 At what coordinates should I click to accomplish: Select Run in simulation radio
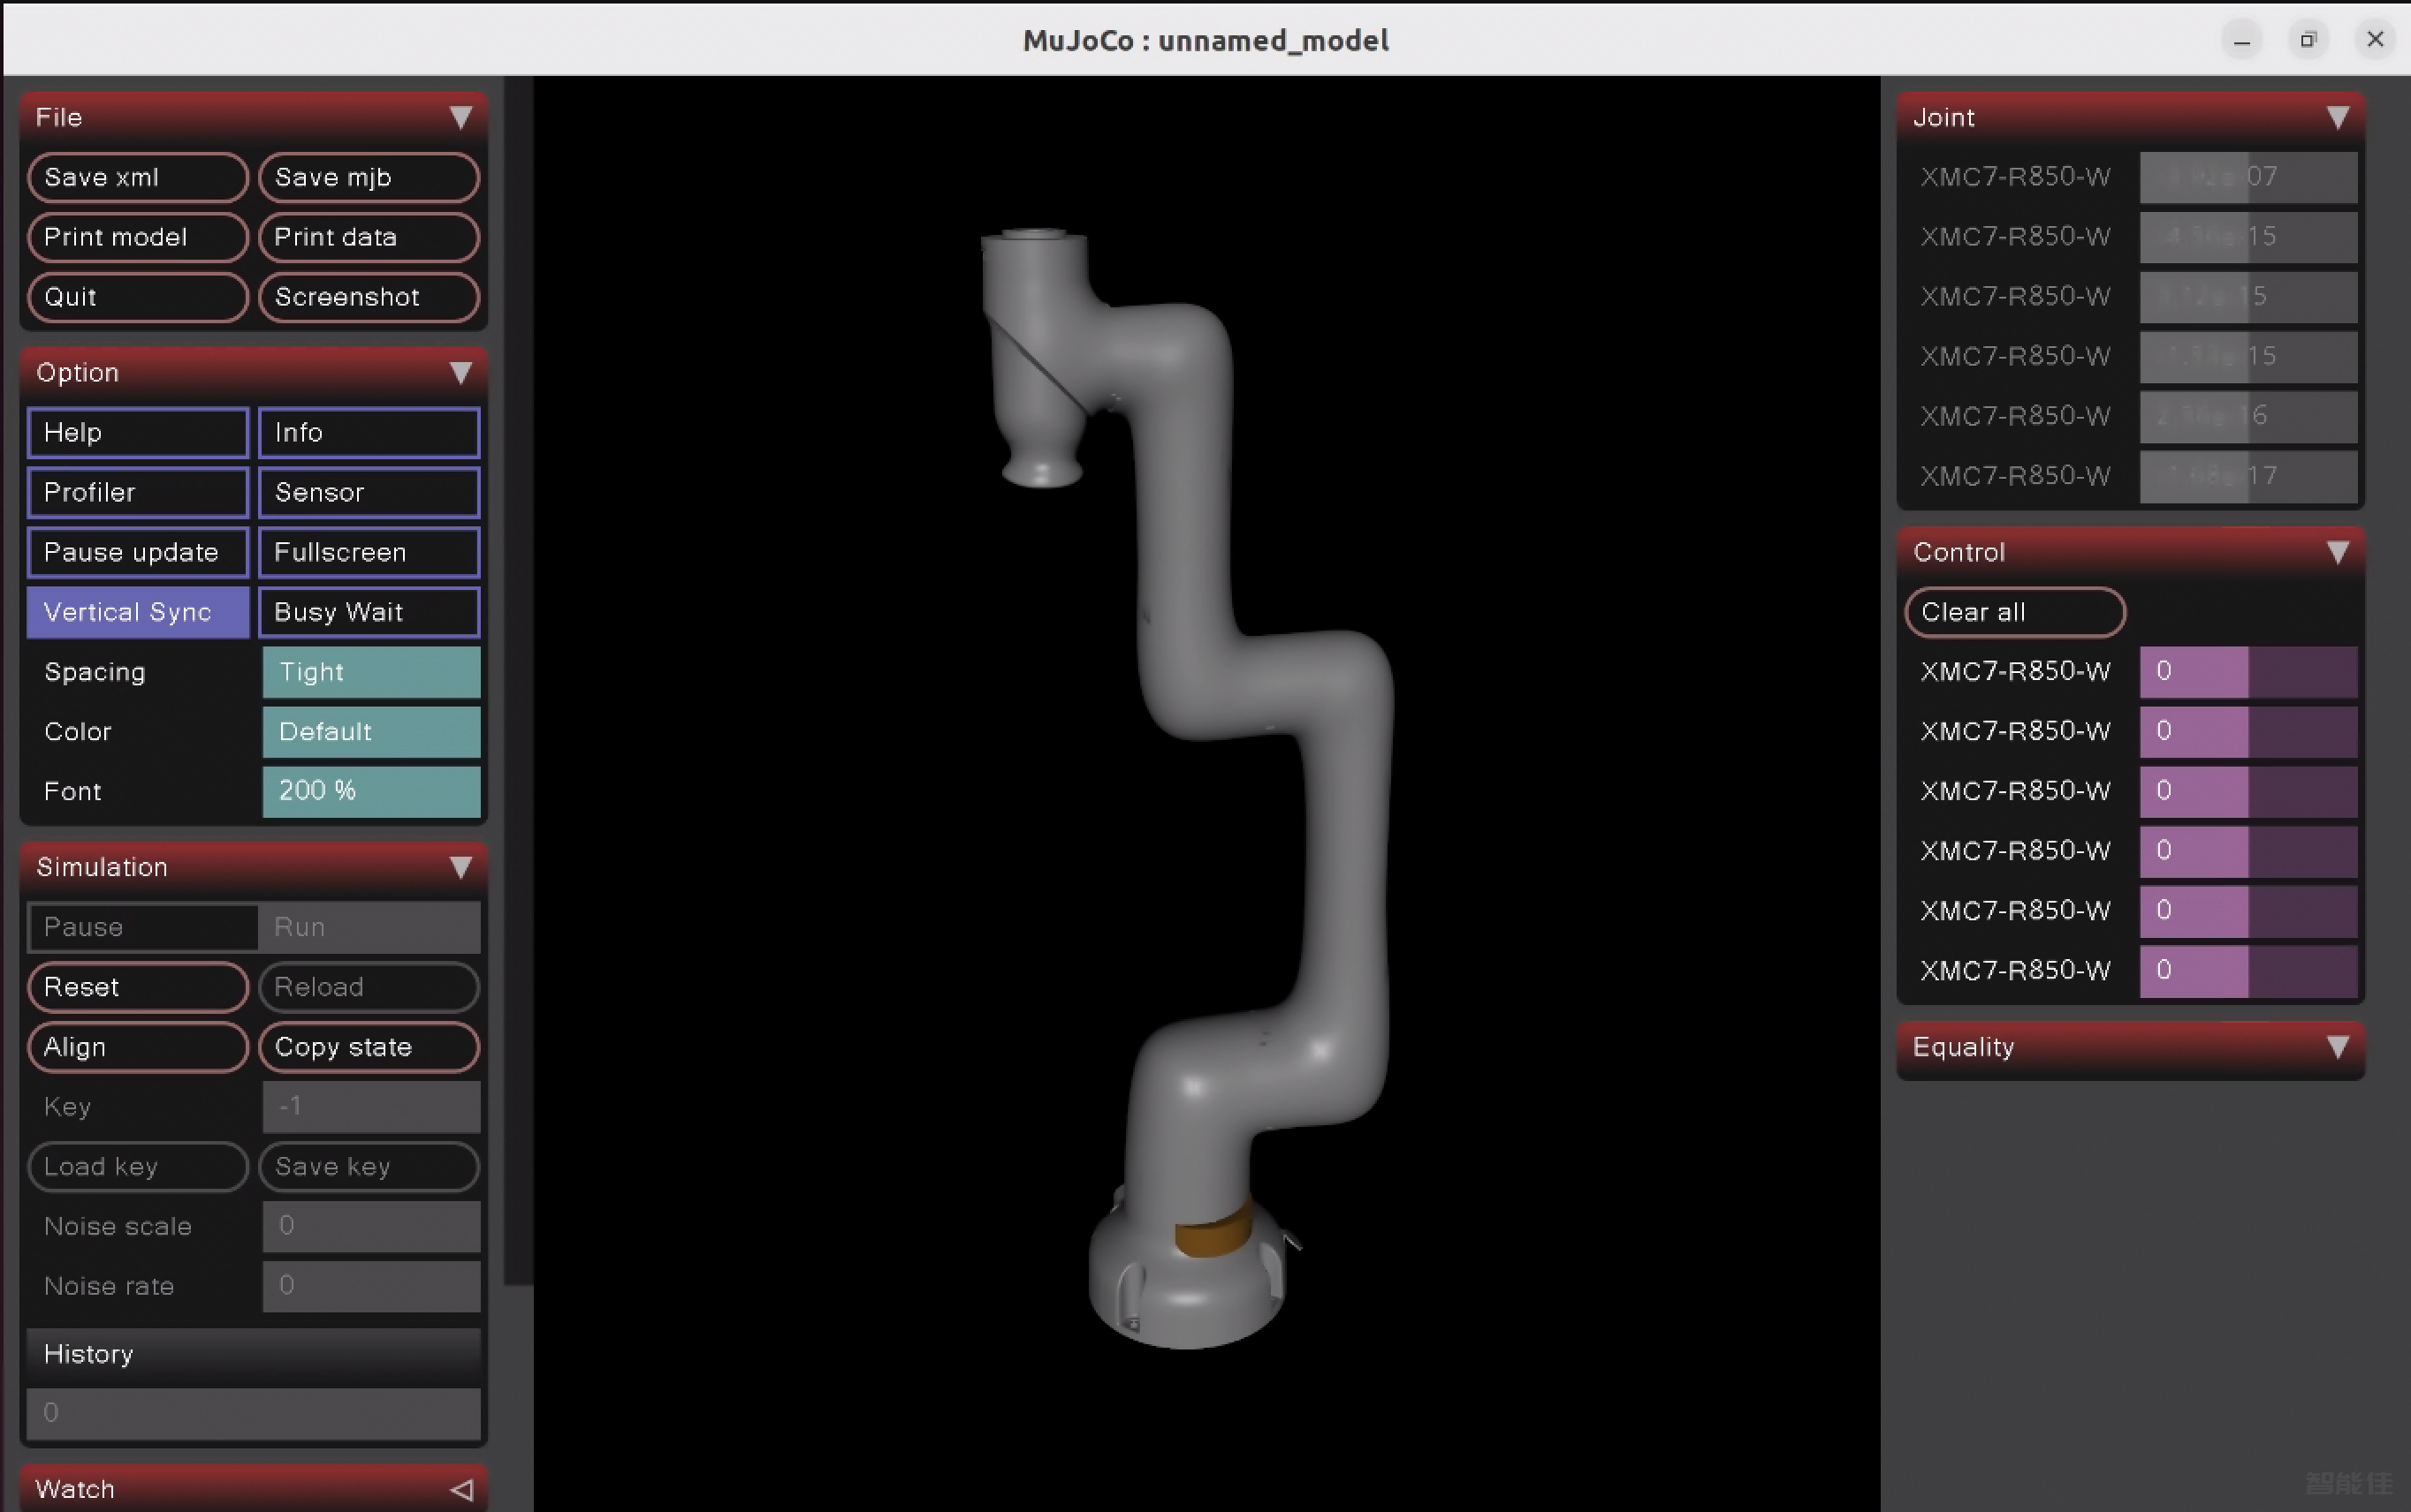369,927
